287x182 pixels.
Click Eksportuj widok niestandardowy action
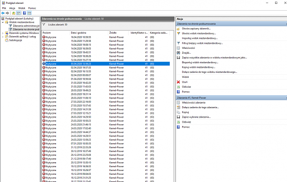[200, 62]
